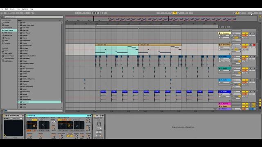Disarm the Sylenth1 track red arm button

click(x=254, y=45)
